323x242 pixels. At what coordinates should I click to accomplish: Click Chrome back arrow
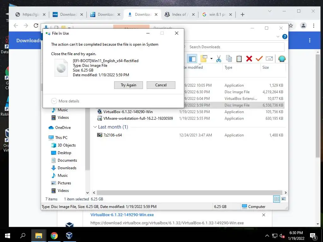pyautogui.click(x=16, y=26)
